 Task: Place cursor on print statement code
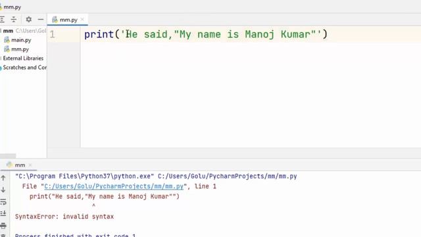tap(206, 34)
